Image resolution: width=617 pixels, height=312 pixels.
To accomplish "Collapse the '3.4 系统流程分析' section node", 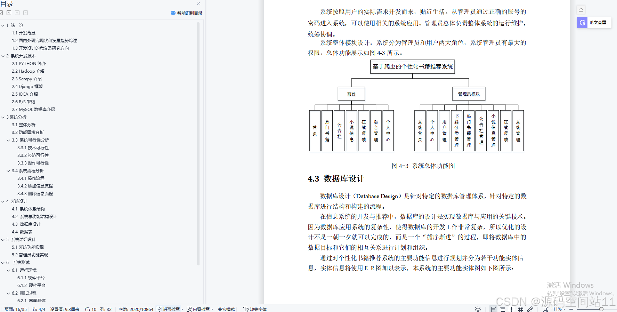I will (x=8, y=171).
